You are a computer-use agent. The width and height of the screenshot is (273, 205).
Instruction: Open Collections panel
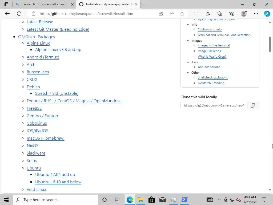[220, 14]
